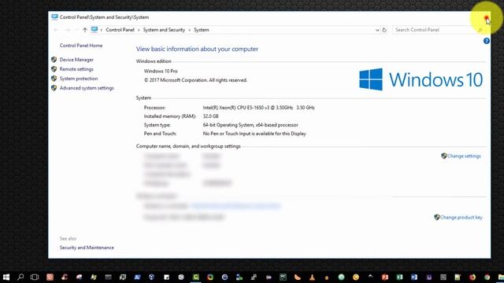This screenshot has height=283, width=504.
Task: Expand chevron before Control Panel breadcrumb
Action: [102, 30]
